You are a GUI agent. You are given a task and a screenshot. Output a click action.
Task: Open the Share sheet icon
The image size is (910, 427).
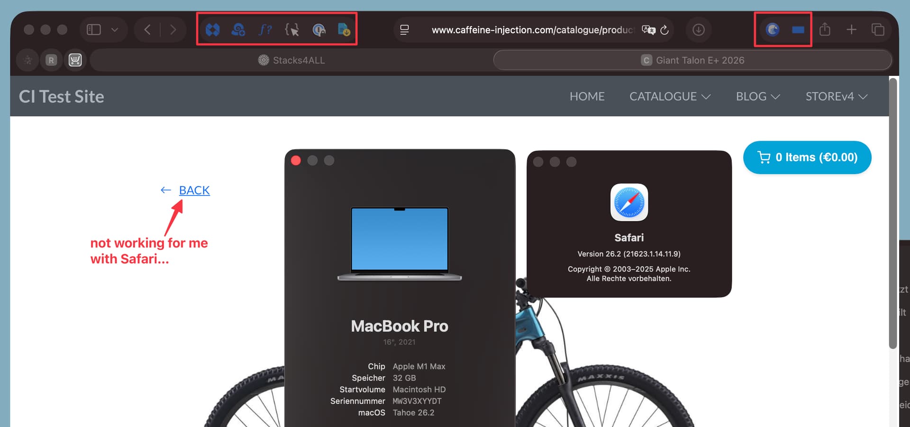click(x=825, y=29)
